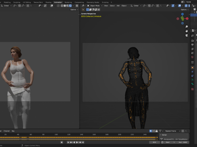Screen dimensions: 197x147
Task: Open left viewport shading options dropdown
Action: [x=73, y=6]
